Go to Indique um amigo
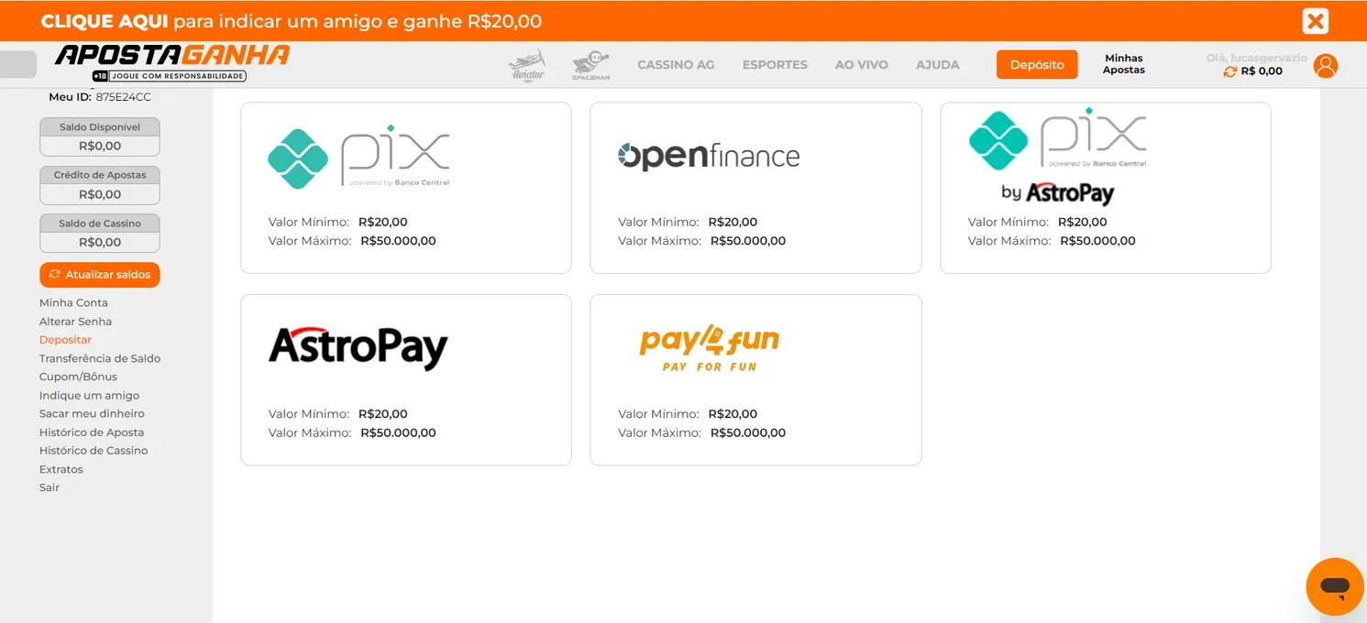 click(x=89, y=396)
